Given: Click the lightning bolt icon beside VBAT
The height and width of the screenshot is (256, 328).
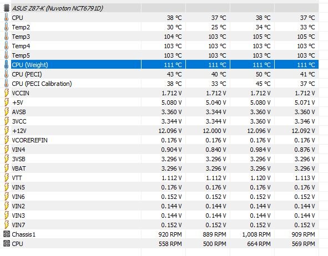Looking at the screenshot, I should tap(7, 168).
